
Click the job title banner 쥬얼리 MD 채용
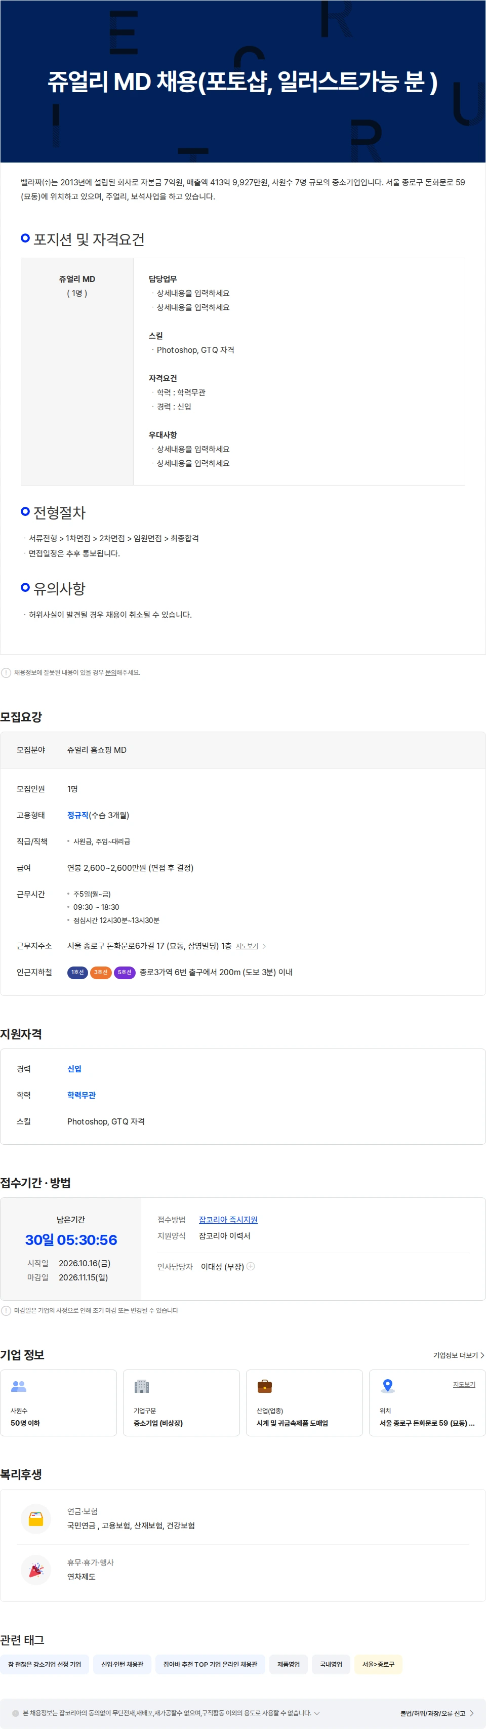242,82
